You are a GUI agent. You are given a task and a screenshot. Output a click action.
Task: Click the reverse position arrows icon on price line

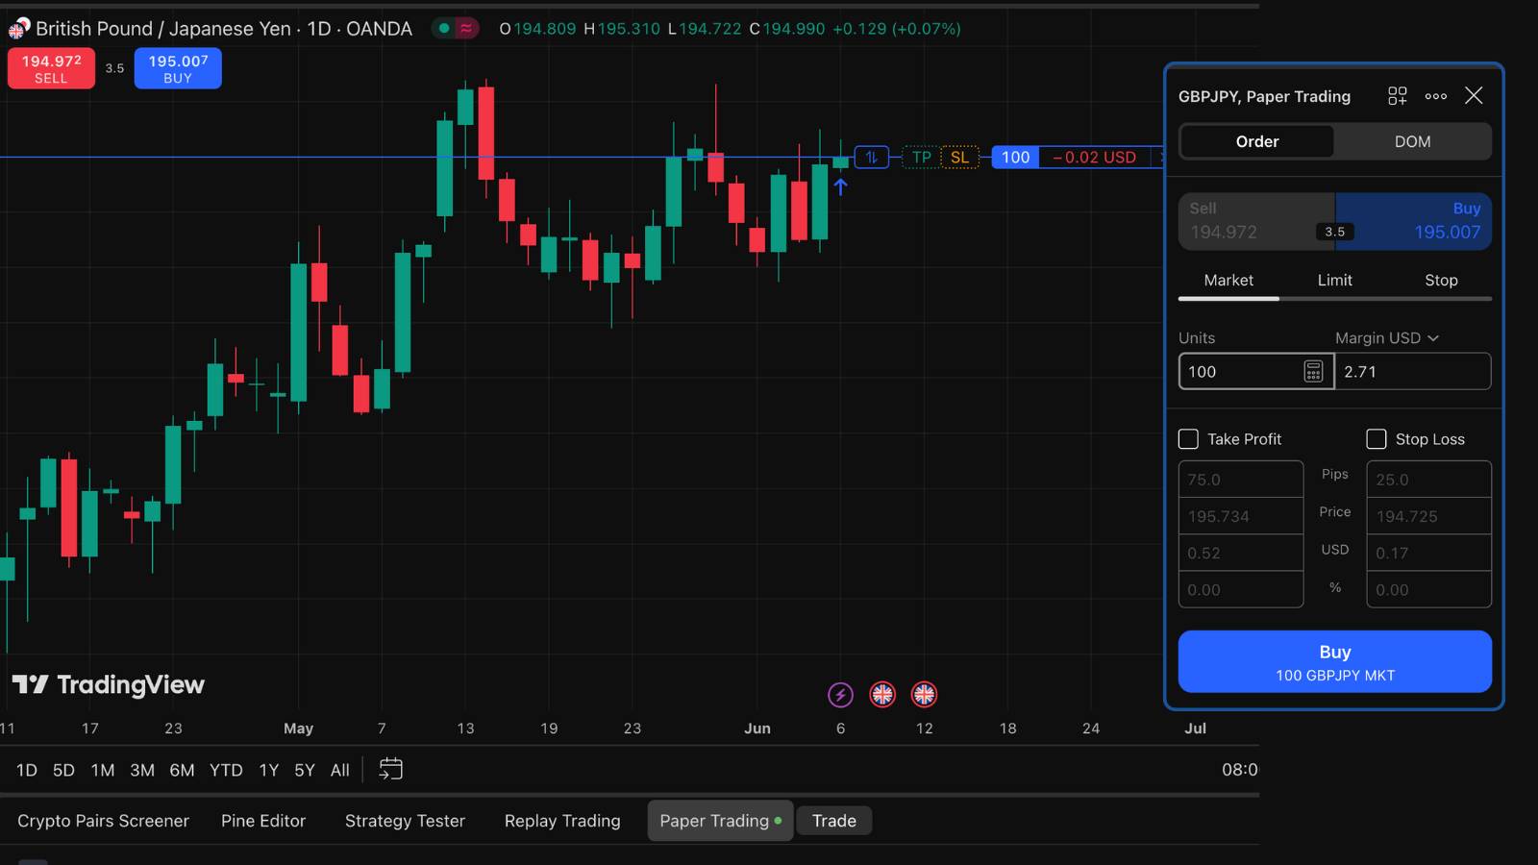pos(871,157)
